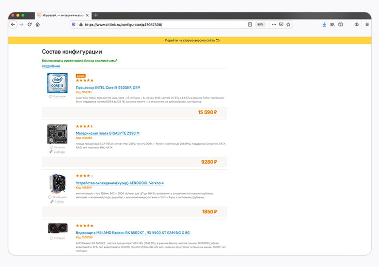Click the browser forward arrow
This screenshot has width=379, height=267.
point(21,24)
